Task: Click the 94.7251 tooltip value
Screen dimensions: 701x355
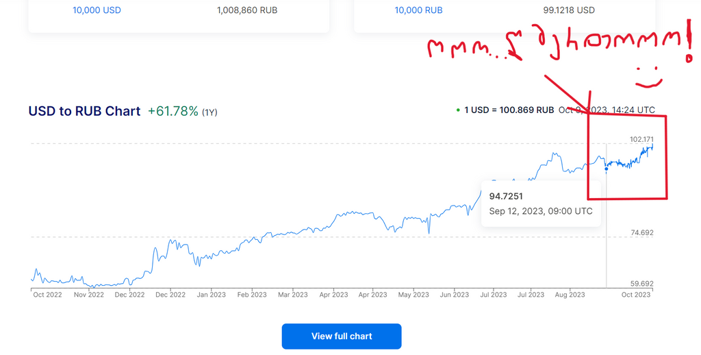Action: point(506,196)
